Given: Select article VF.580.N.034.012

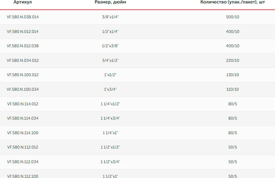Looking at the screenshot, I should point(23,60).
